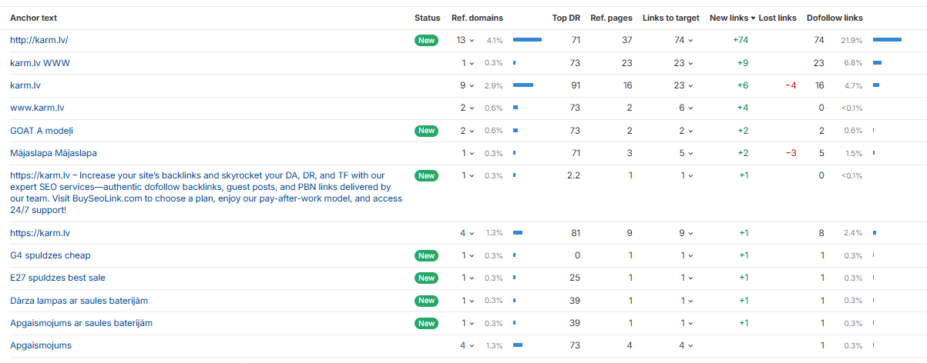Expand Links to target for Mājaslapa Mājaslapa

[x=686, y=153]
